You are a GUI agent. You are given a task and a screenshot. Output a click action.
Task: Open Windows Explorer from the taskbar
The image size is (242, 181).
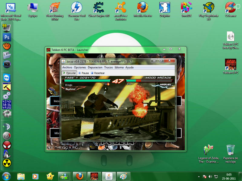pyautogui.click(x=21, y=176)
